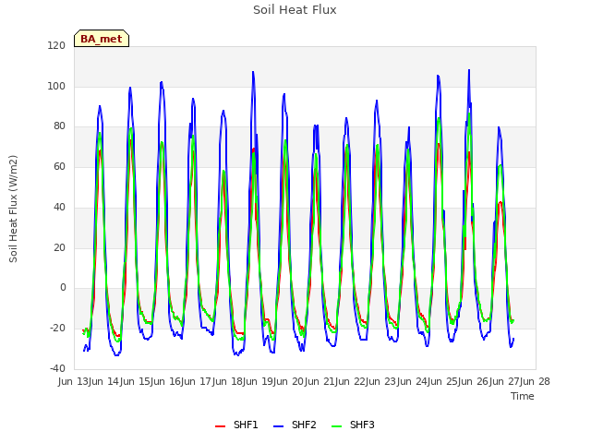Click the Jun 28 x-axis tick label

pyautogui.click(x=537, y=381)
